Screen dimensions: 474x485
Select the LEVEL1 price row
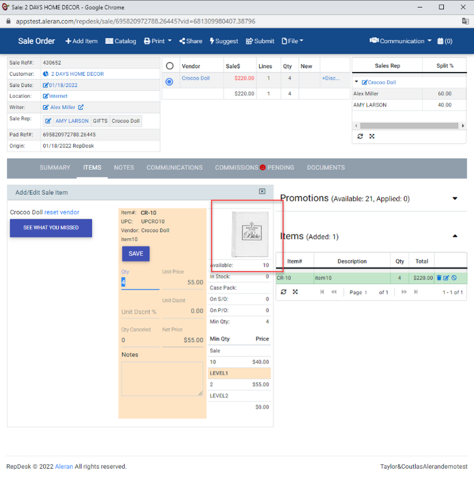click(x=240, y=373)
